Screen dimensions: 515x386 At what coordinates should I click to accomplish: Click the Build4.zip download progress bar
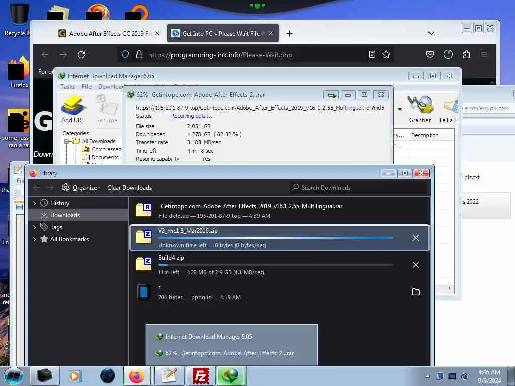click(x=275, y=264)
